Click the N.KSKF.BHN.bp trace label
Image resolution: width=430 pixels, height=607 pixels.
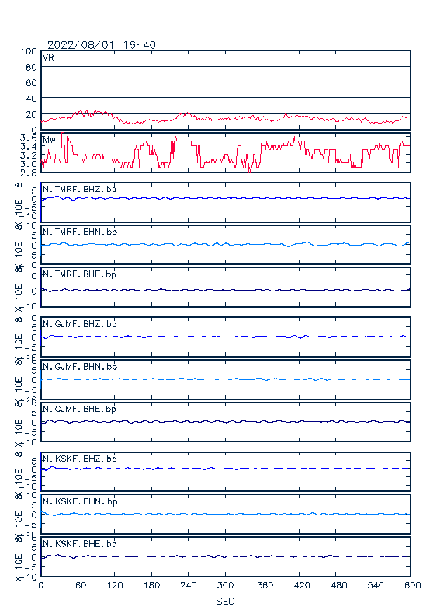80,501
